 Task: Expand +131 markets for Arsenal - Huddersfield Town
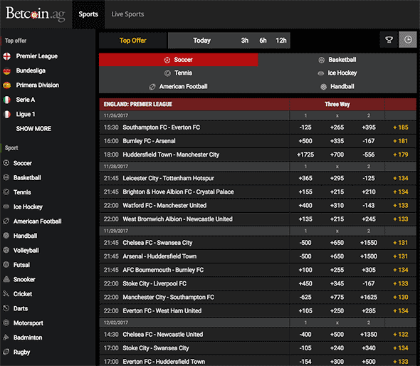[x=401, y=256]
